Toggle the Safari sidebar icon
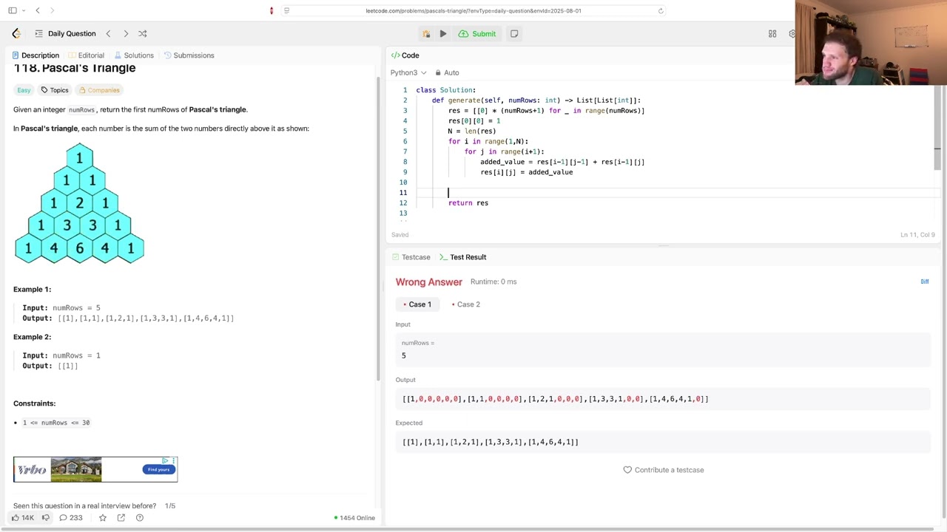The height and width of the screenshot is (532, 947). (13, 10)
